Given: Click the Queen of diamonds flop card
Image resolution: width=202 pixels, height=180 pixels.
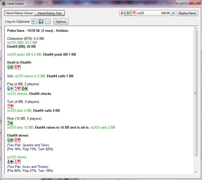Looking at the screenshot, I should [x=10, y=89].
